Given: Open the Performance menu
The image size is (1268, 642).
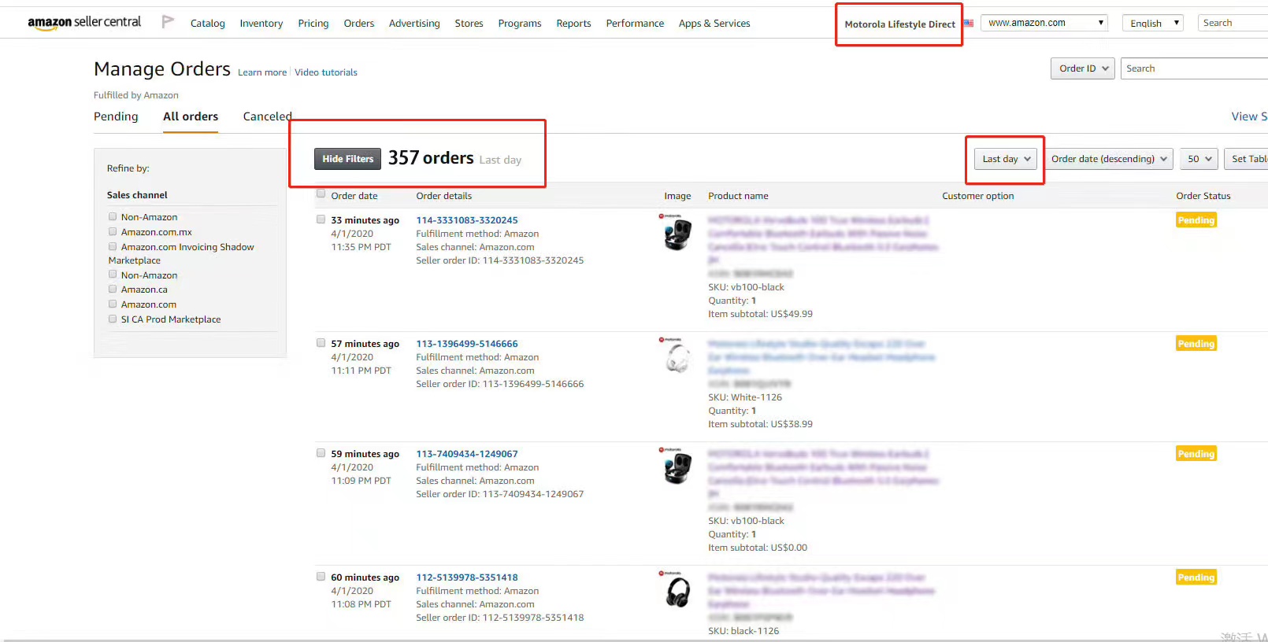Looking at the screenshot, I should click(635, 24).
